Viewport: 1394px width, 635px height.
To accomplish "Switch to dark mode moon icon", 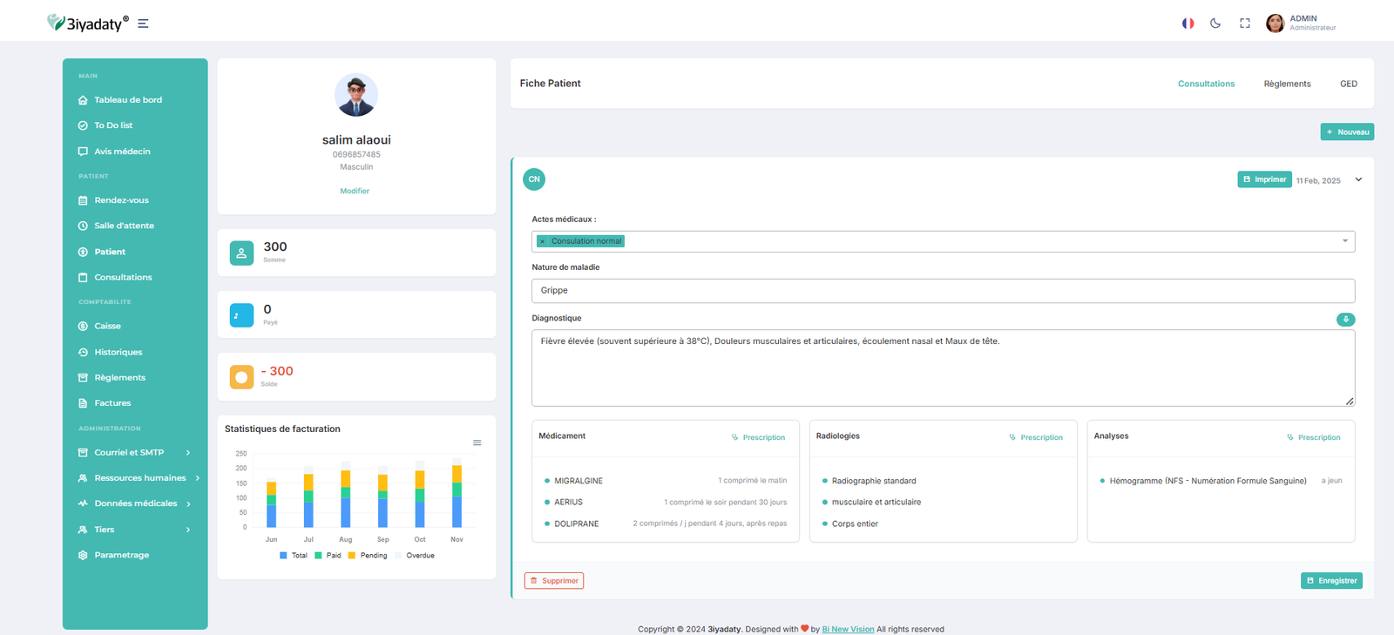I will [1215, 24].
